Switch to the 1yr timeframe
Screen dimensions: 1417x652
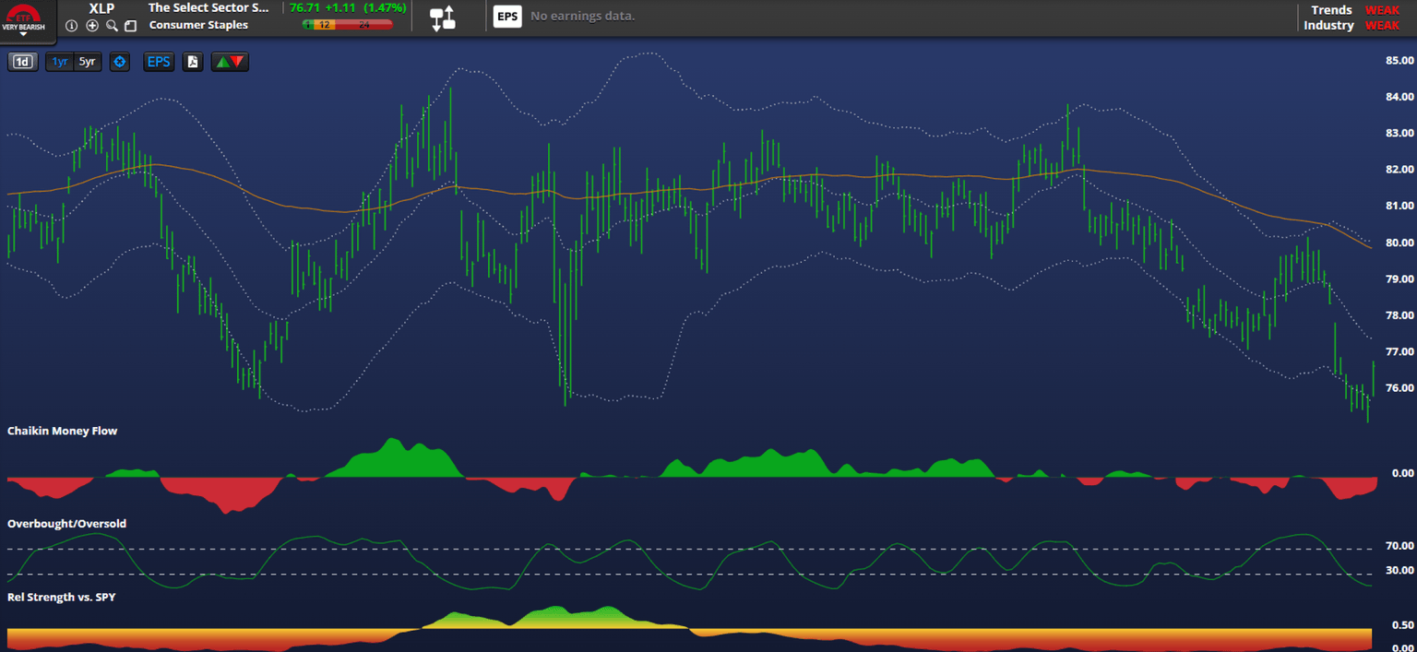[59, 62]
